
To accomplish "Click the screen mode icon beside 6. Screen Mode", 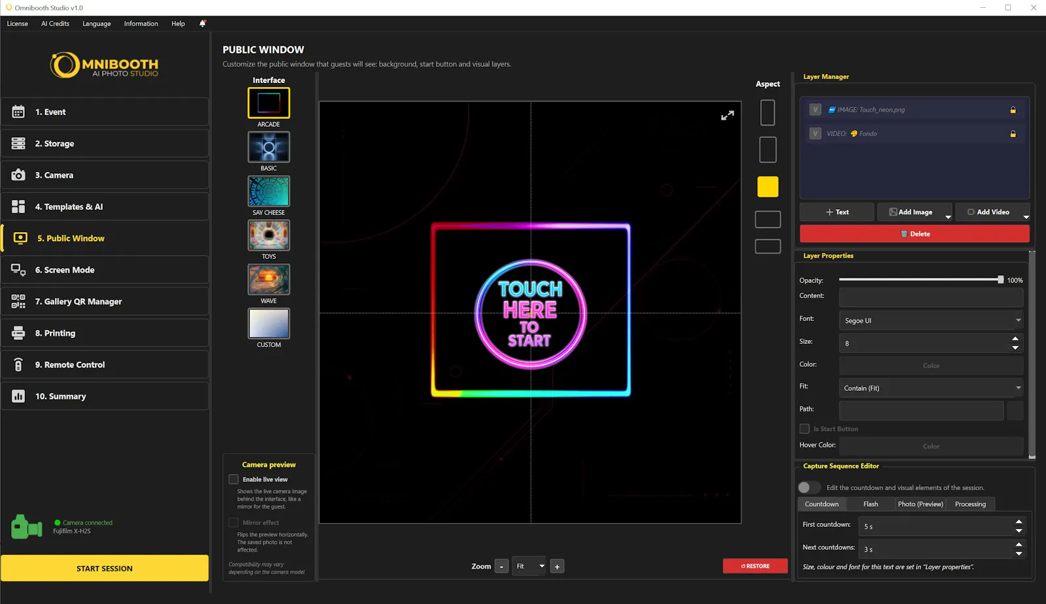I will [18, 270].
